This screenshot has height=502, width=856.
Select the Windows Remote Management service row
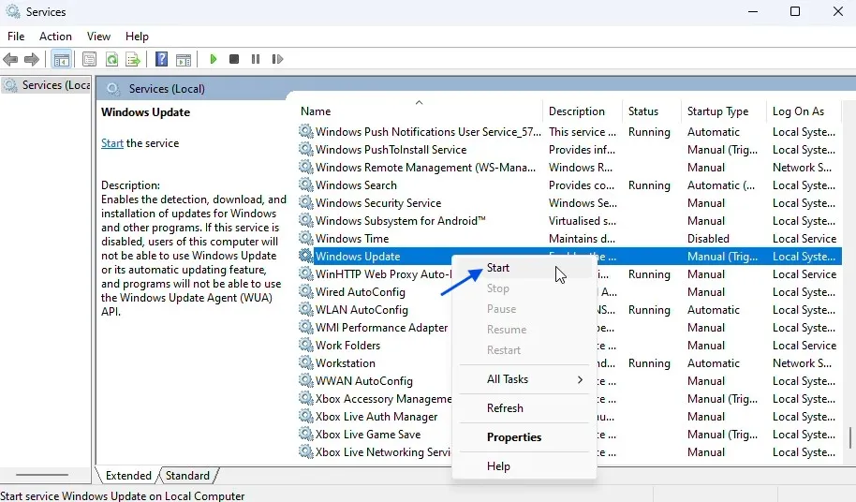(569, 167)
